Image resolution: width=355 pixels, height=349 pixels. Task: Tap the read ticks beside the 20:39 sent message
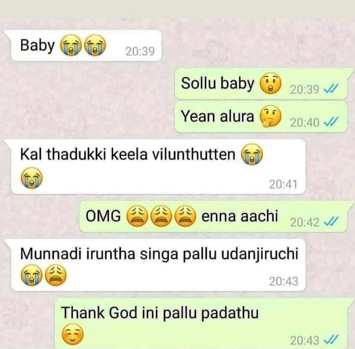coord(331,88)
